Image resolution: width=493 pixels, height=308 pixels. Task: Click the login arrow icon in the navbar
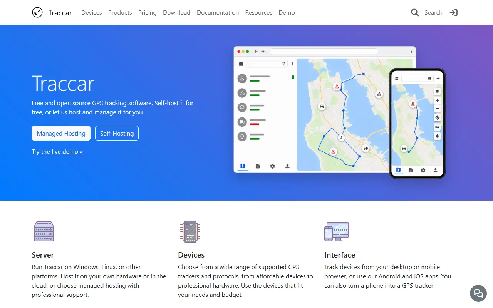(x=454, y=13)
